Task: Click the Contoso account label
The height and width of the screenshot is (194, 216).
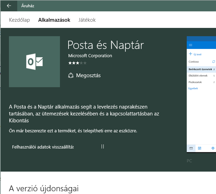Action: 194,62
